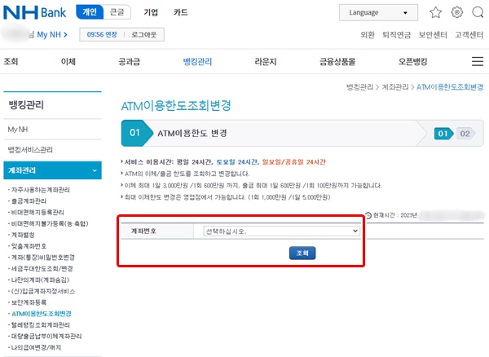This screenshot has height=357, width=489.
Task: Open My NH link beside username
Action: tap(52, 34)
